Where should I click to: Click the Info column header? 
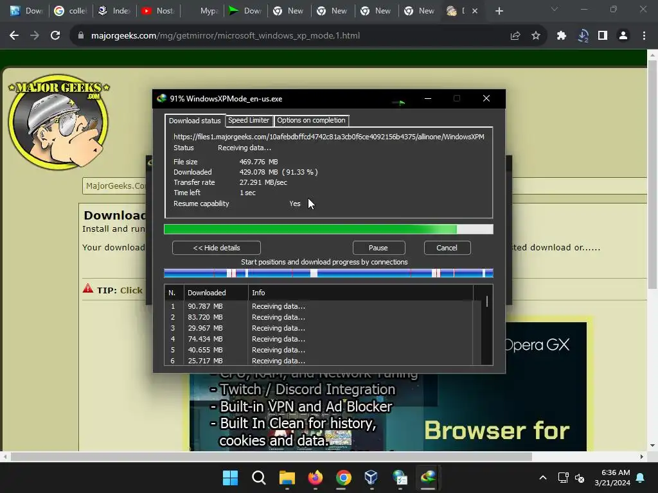point(360,293)
